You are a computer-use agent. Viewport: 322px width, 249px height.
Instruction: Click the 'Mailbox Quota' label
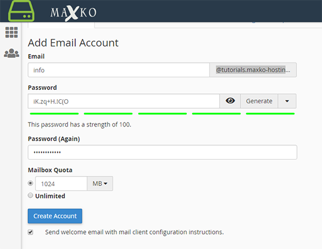click(x=50, y=170)
